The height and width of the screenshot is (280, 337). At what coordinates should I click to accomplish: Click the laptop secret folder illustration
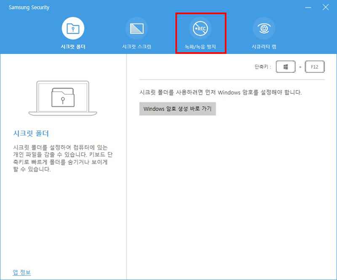point(63,98)
